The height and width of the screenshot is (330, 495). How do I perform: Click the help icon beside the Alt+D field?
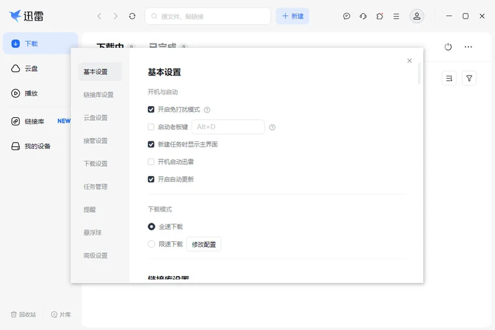click(x=272, y=127)
